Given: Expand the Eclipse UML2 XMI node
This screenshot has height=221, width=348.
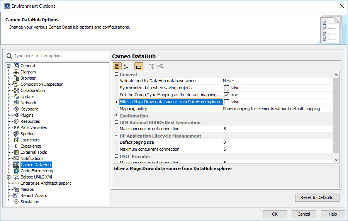Looking at the screenshot, I should click(x=8, y=177).
